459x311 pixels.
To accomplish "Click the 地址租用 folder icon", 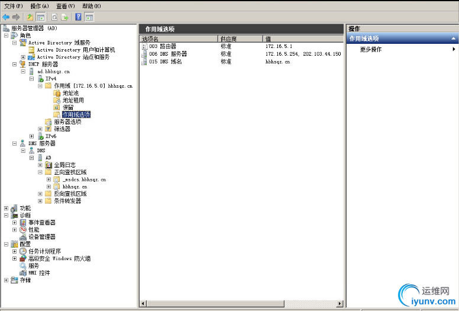I will (57, 100).
